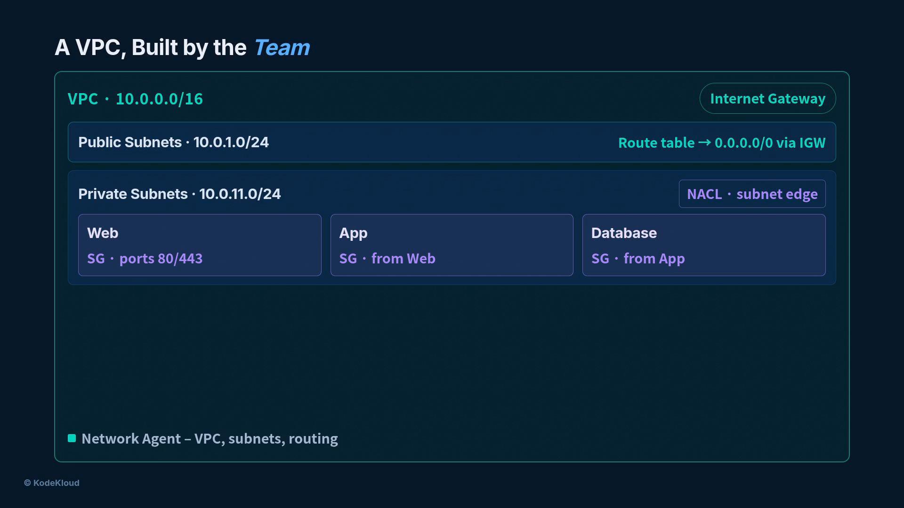
Task: Click the 'VPC · 10.0.0.0/16' heading
Action: 135,99
